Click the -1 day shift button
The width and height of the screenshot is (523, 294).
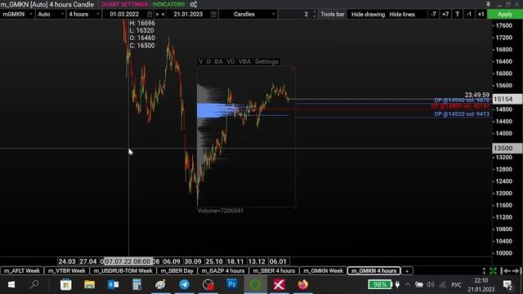coord(469,15)
